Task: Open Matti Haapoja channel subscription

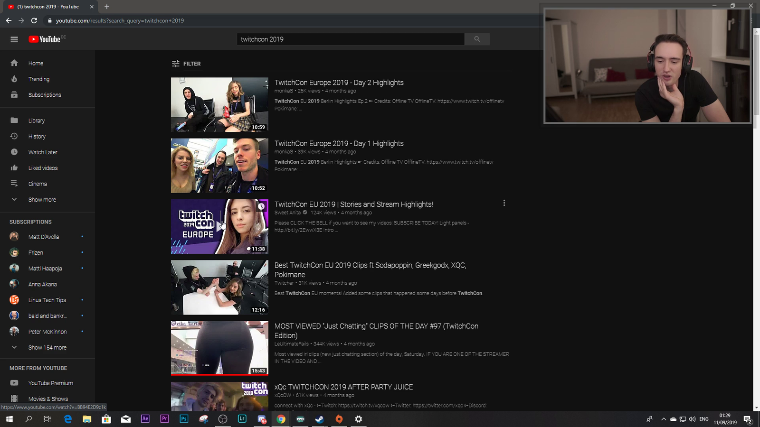Action: (x=47, y=269)
